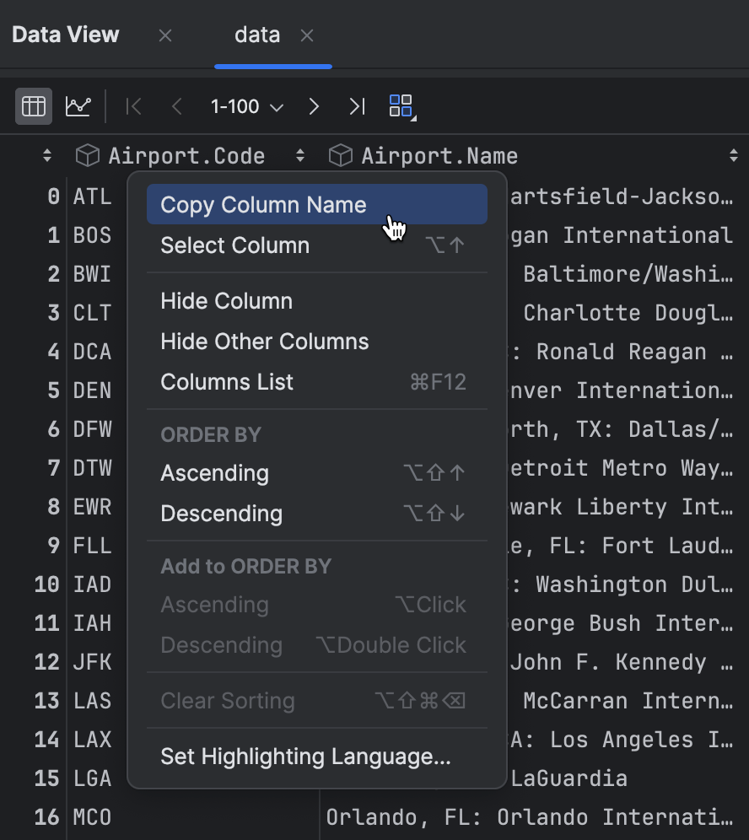Open sort arrows next to Airport.Code header

click(299, 155)
